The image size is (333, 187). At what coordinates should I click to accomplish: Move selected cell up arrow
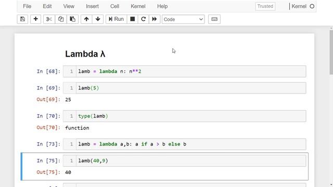click(x=86, y=19)
